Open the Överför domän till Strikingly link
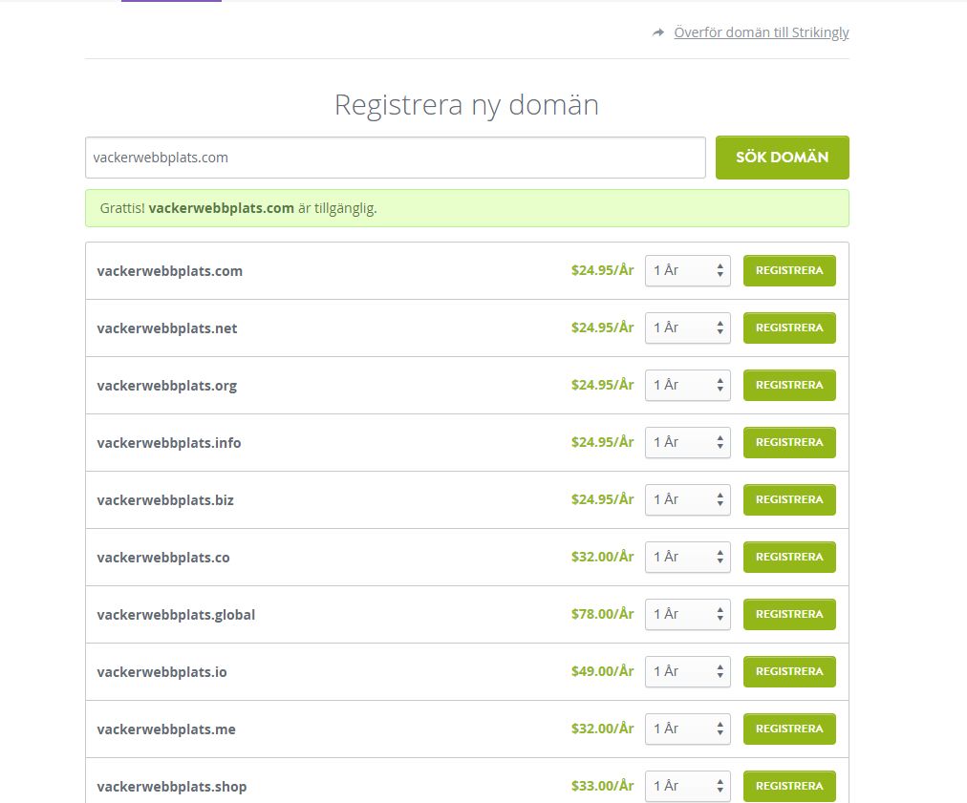Screen dimensions: 967x803 click(761, 32)
